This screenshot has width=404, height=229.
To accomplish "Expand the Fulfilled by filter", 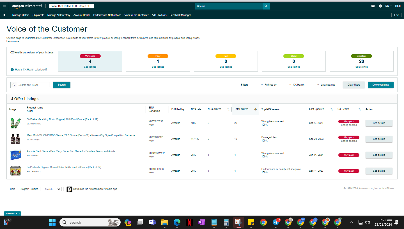I will 269,85.
